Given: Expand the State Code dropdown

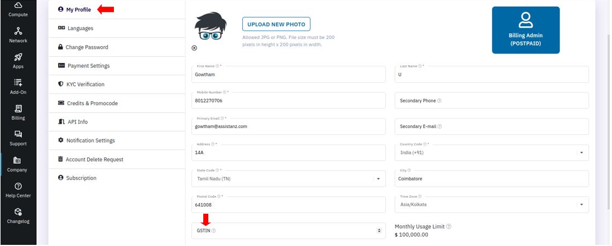Looking at the screenshot, I should (378, 179).
